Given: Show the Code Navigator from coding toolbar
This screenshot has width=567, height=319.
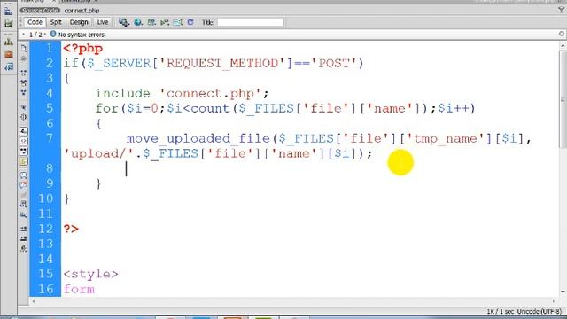Looking at the screenshot, I should click(x=24, y=58).
